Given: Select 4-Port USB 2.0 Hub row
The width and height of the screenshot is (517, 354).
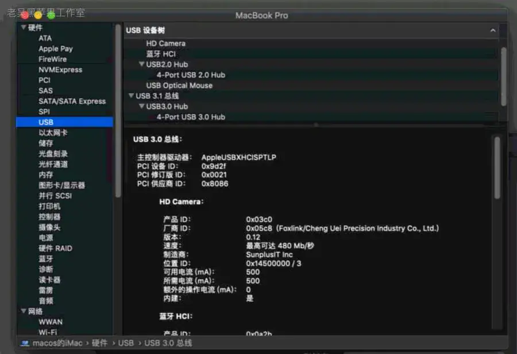Looking at the screenshot, I should (191, 75).
